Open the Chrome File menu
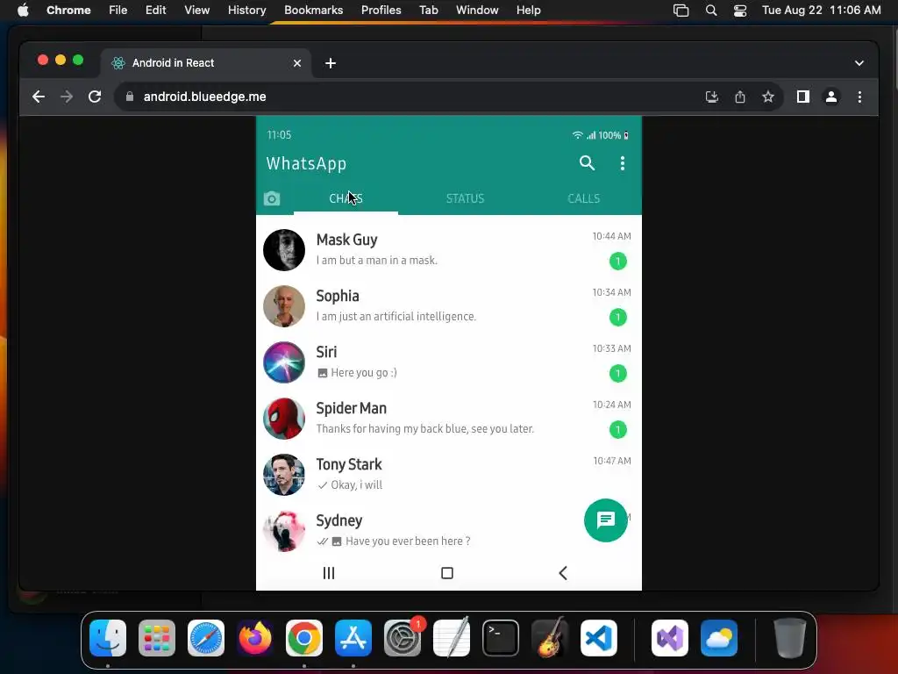 118,11
